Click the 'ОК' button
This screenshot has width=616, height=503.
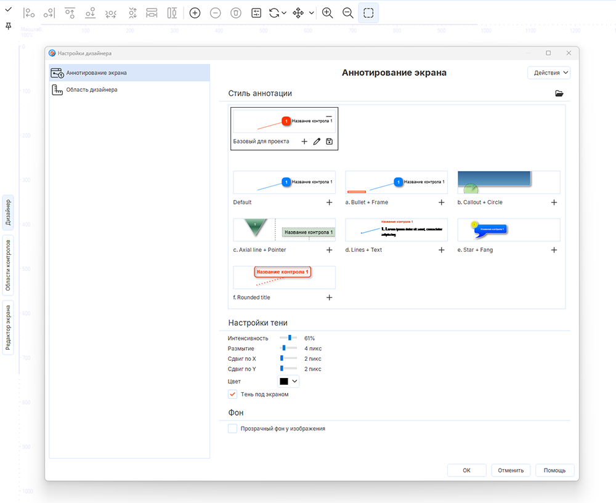click(x=467, y=470)
